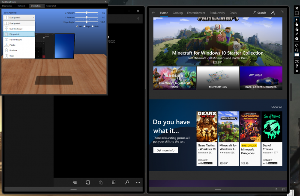
Task: Choose Book posture option
Action: pyautogui.click(x=19, y=56)
